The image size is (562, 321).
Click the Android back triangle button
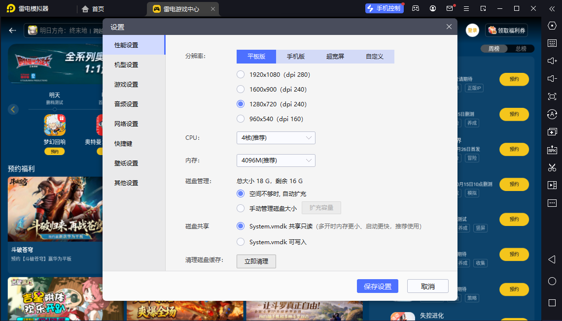[552, 259]
